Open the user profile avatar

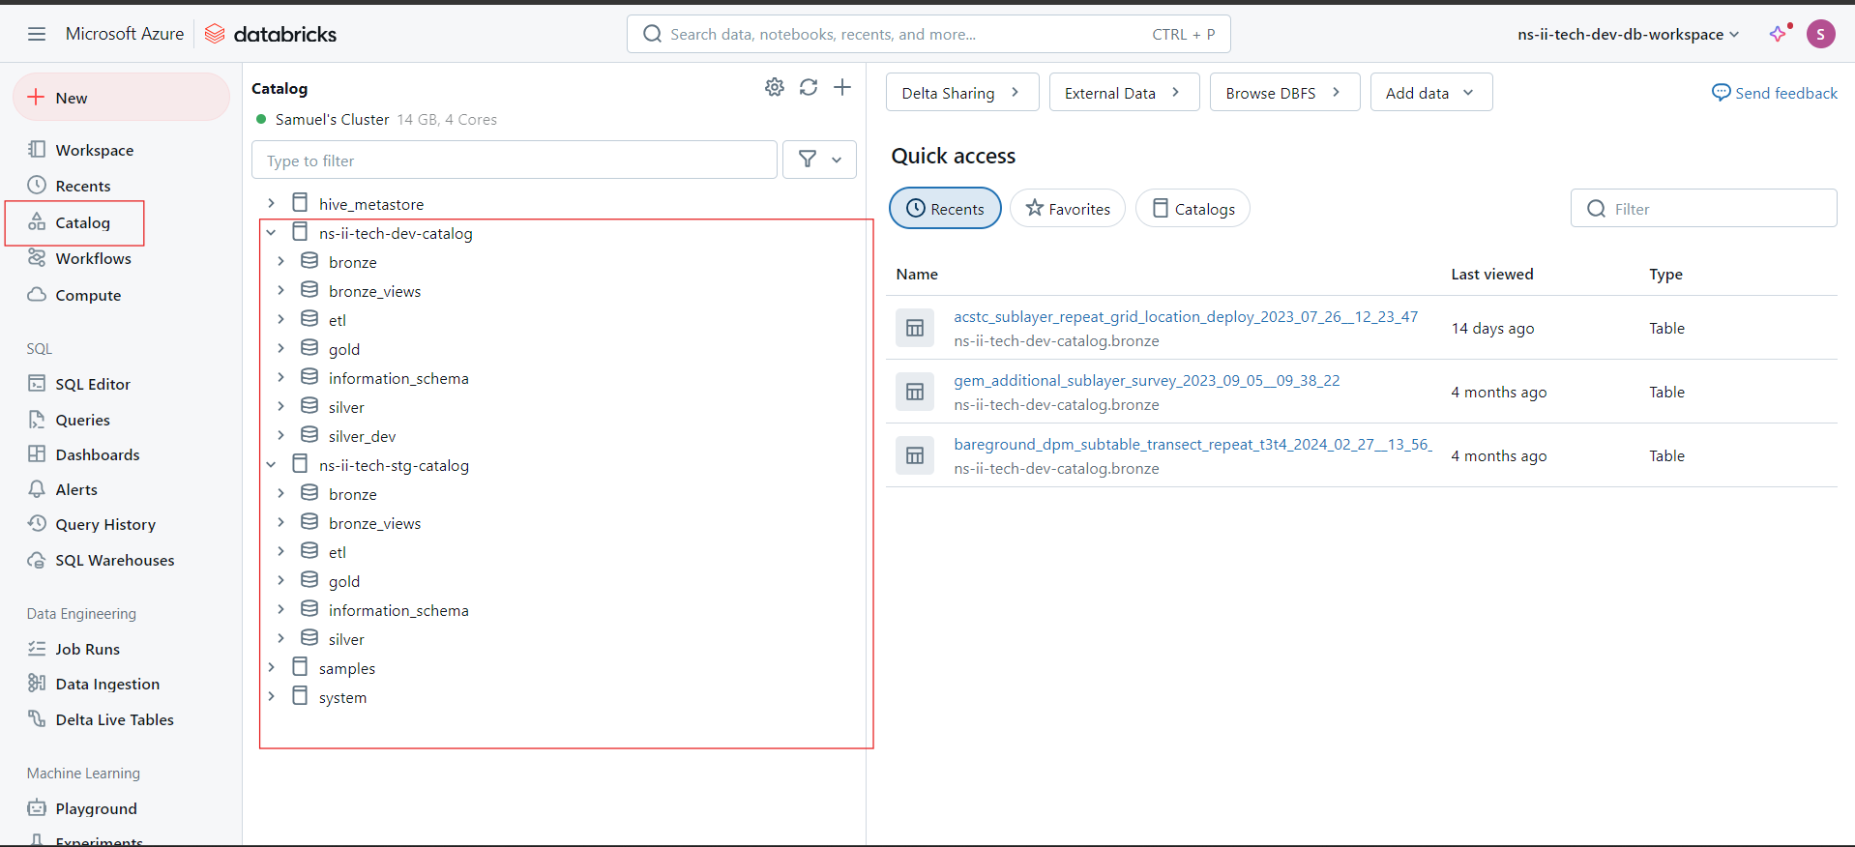[x=1821, y=34]
